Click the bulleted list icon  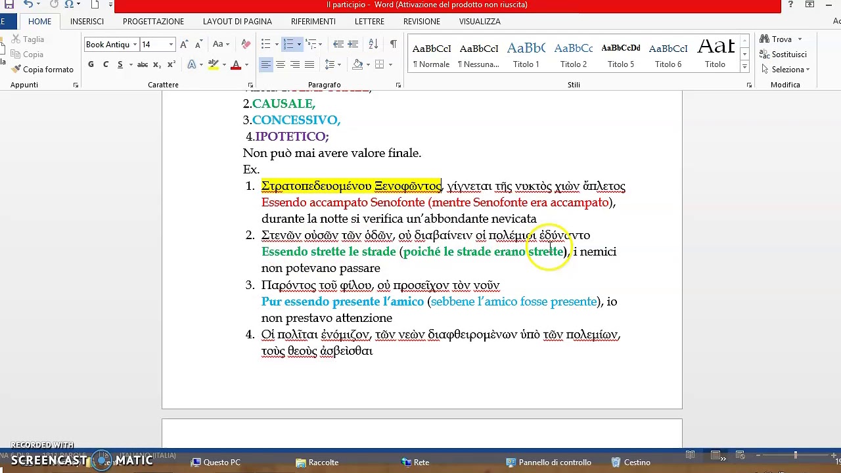(x=265, y=44)
